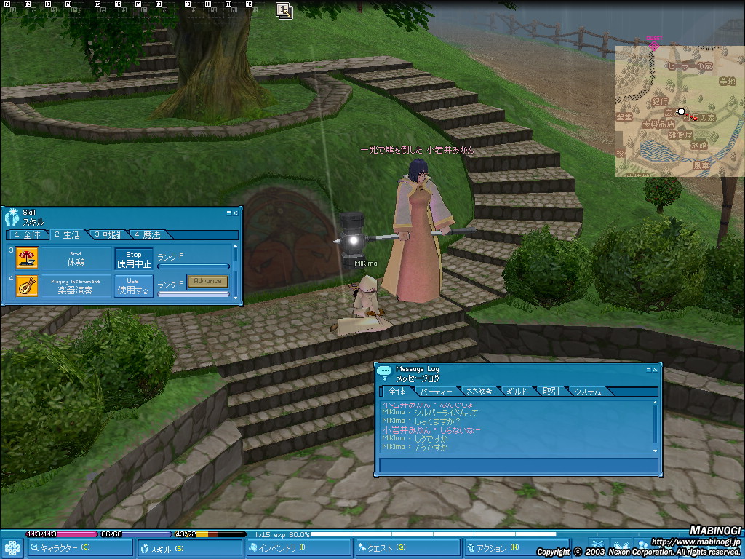Show the システム system messages tab

pyautogui.click(x=588, y=392)
